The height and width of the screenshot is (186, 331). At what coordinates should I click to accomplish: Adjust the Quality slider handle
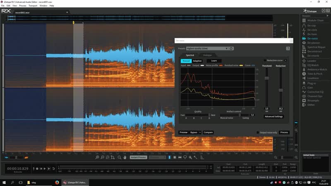209,115
